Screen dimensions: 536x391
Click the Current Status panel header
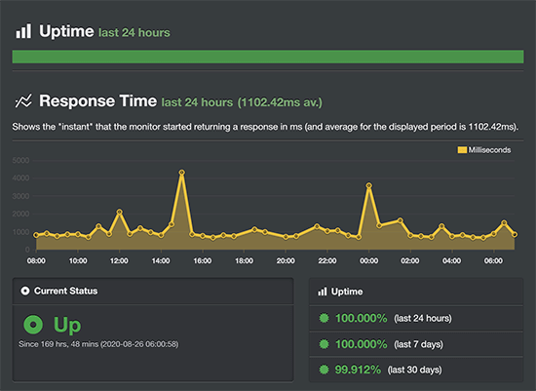tap(153, 292)
